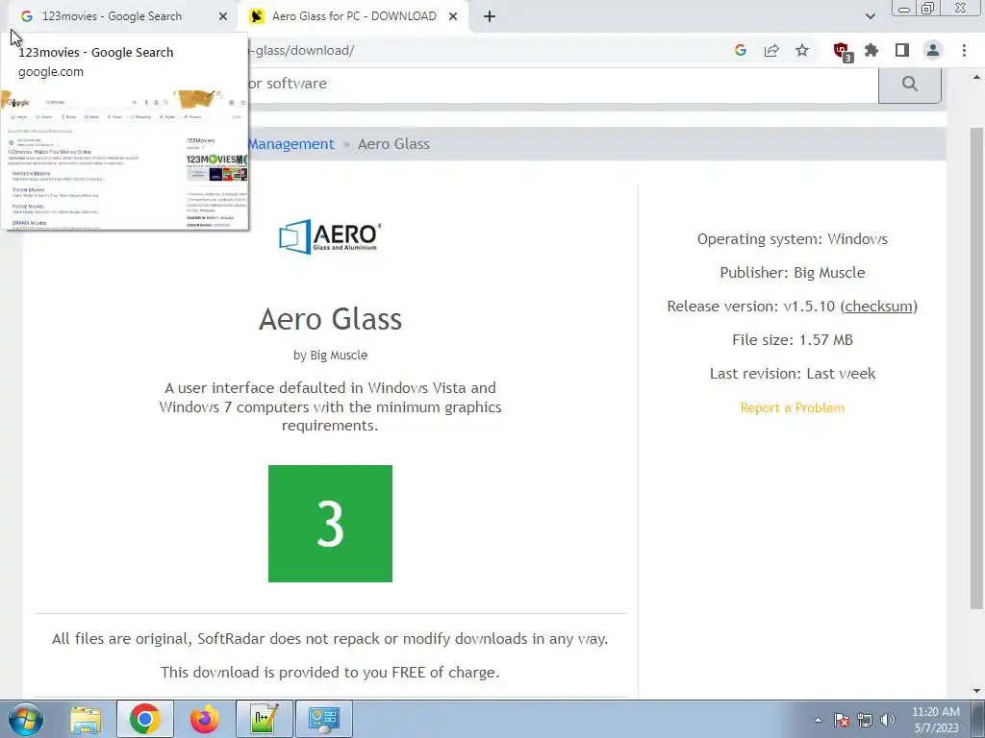Open the control panel taskbar icon
The height and width of the screenshot is (738, 985).
tap(324, 719)
